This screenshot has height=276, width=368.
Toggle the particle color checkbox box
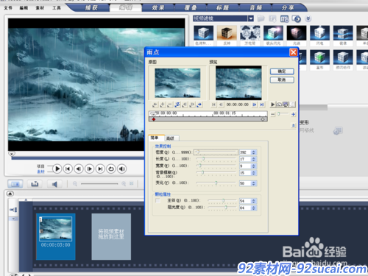coord(158,201)
